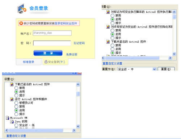The image size is (181, 139).
Task: Click icon beside 下载未签名的 ActiveX 控件
Action: pos(108,42)
